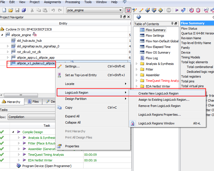Screen dimensions: 214x171
Task: Open the Processing menu
Action: tap(72, 2)
